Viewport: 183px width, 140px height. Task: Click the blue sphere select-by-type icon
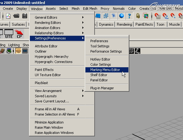point(122,16)
